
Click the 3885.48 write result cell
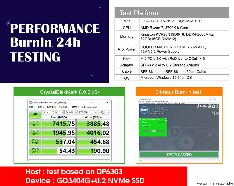click(x=93, y=124)
